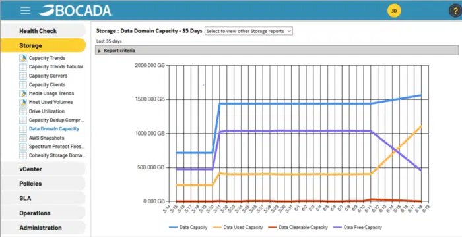Open the Most Used Volumes report
The image size is (462, 237).
click(x=51, y=102)
